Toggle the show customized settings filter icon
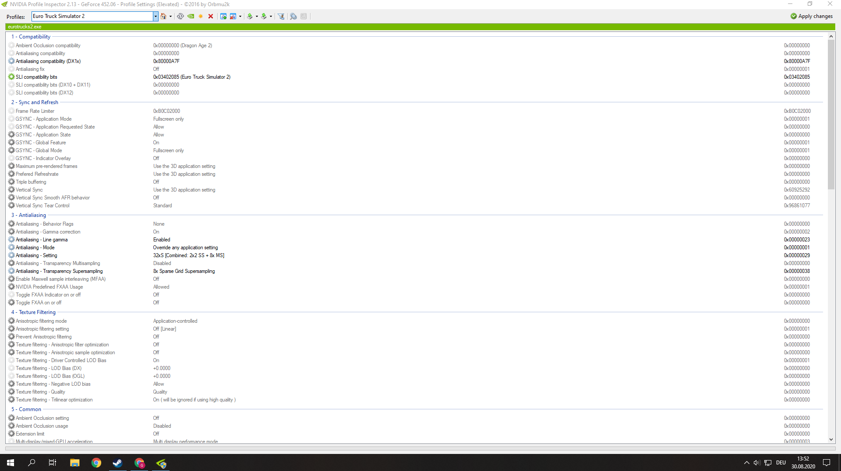The height and width of the screenshot is (471, 841). [x=281, y=16]
